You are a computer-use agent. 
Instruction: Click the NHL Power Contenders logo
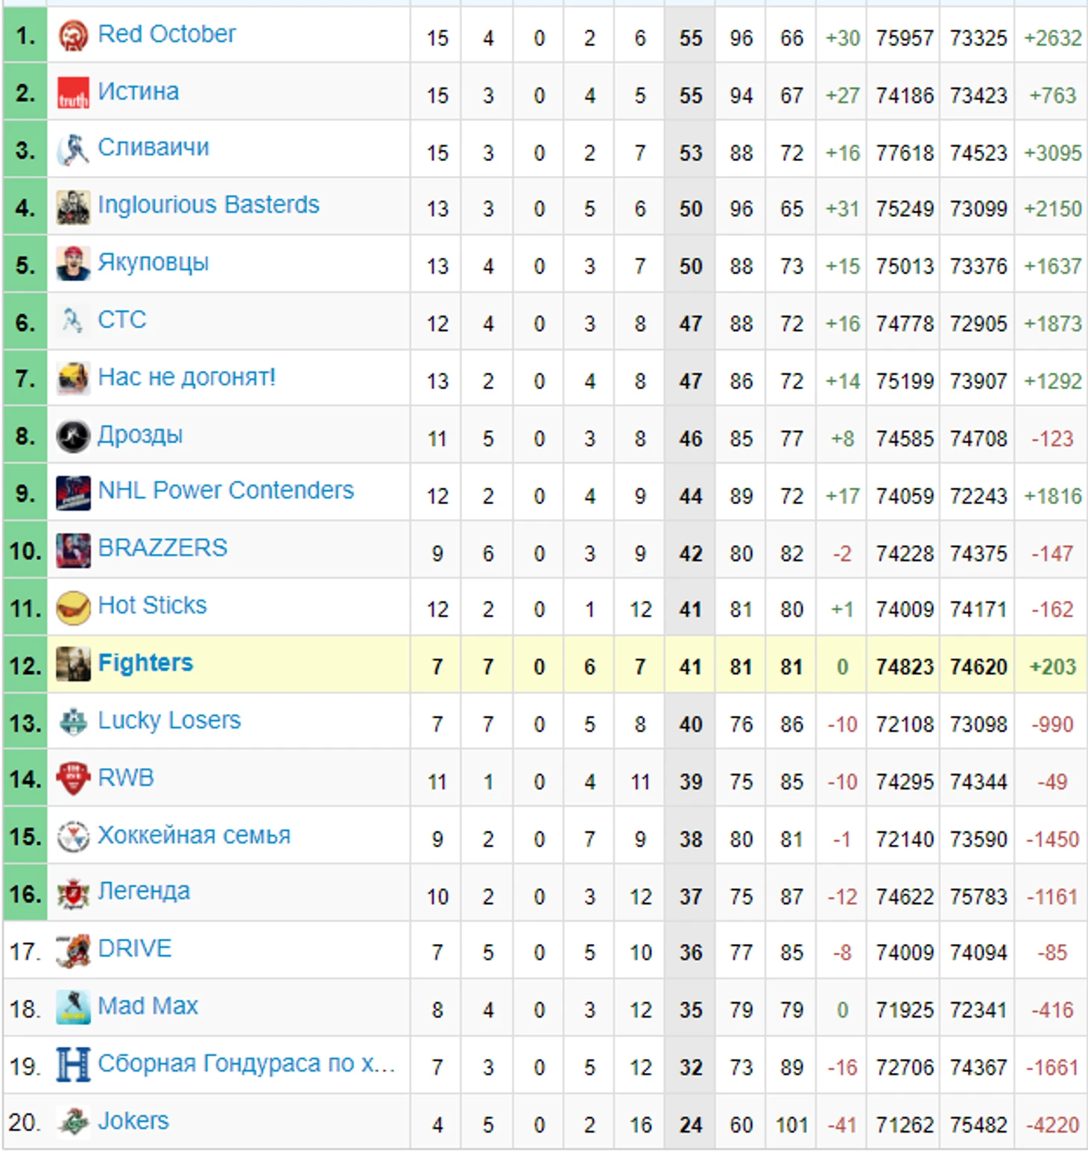point(73,493)
